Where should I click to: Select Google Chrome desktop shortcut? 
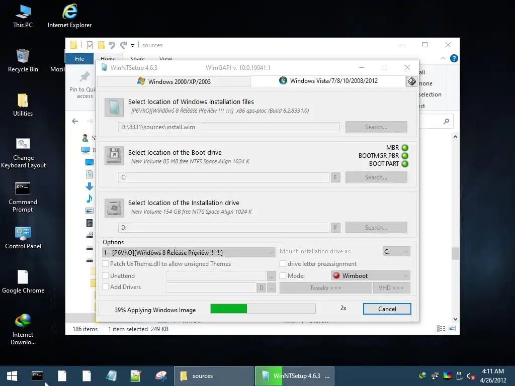(23, 281)
